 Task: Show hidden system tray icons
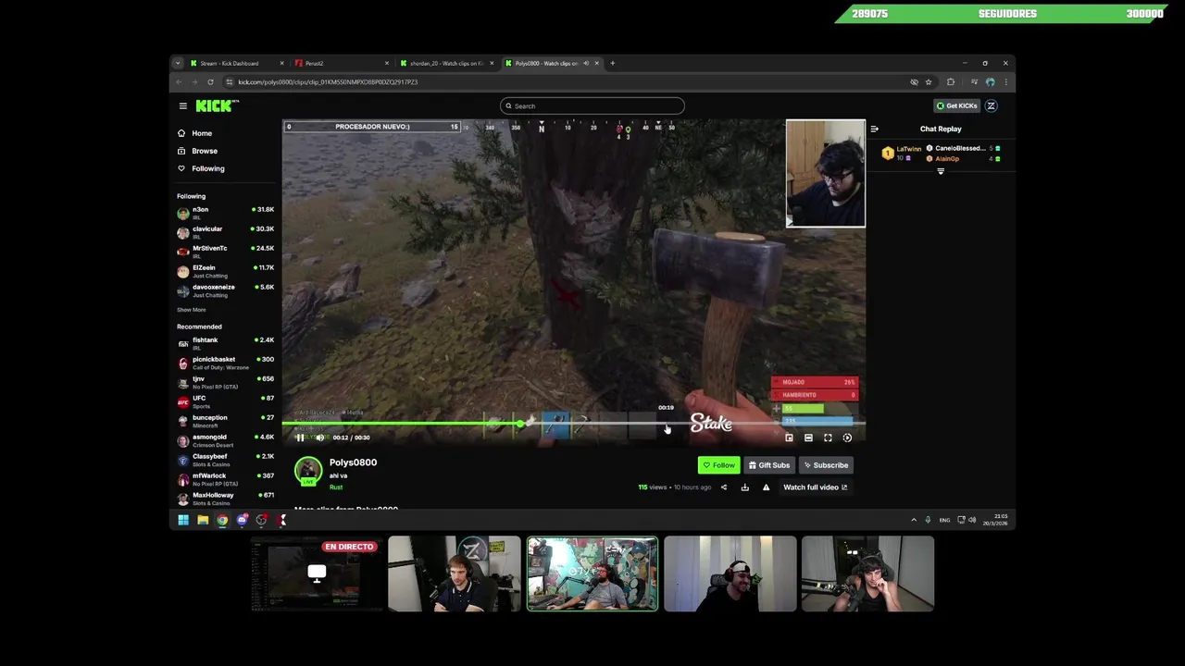pos(914,520)
